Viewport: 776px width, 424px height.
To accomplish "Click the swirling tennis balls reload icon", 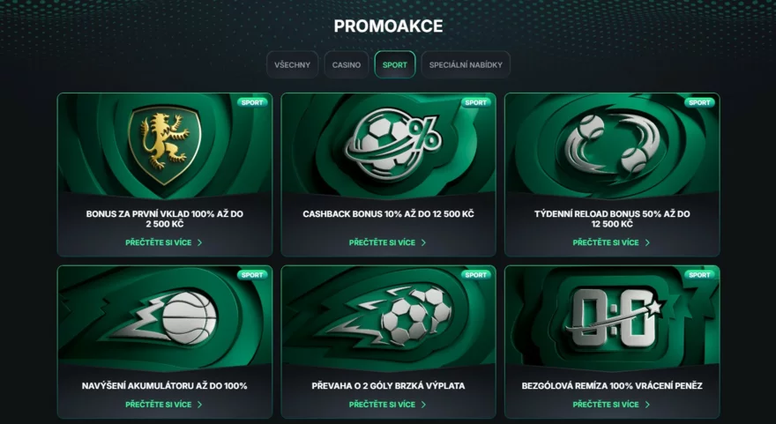I will [x=613, y=142].
